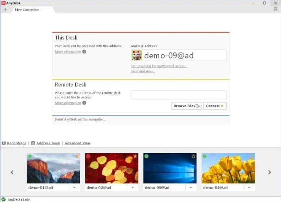Open demo-03@ad Windows desktop thumbnail

pos(170,168)
